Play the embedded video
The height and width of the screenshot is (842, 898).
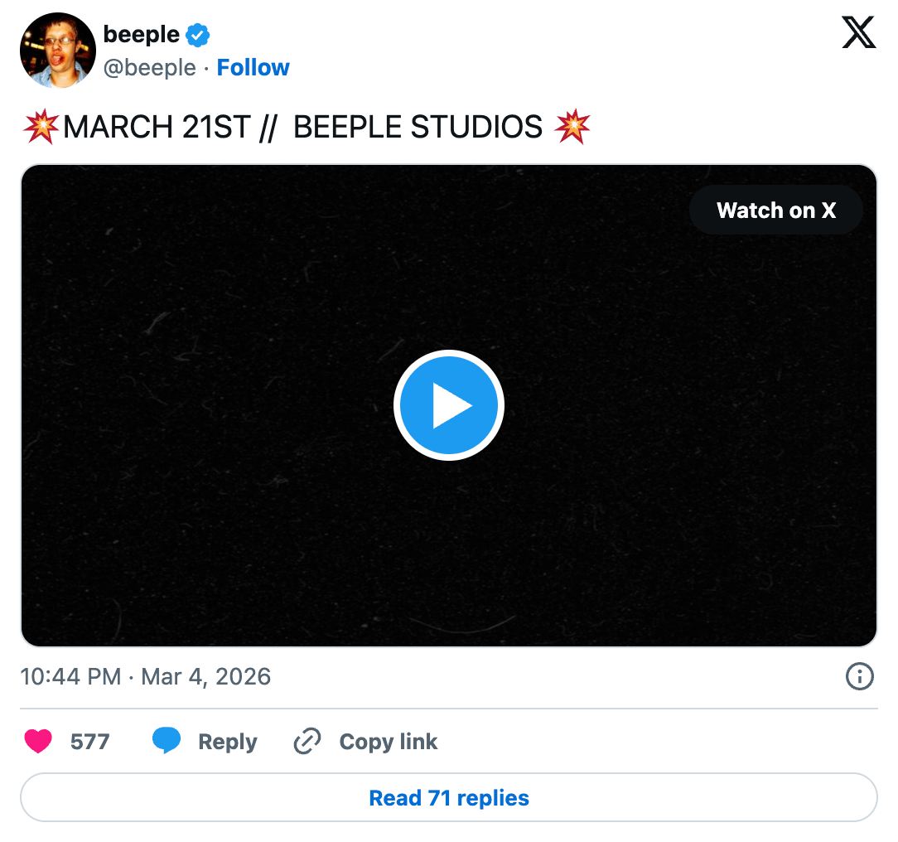click(448, 405)
